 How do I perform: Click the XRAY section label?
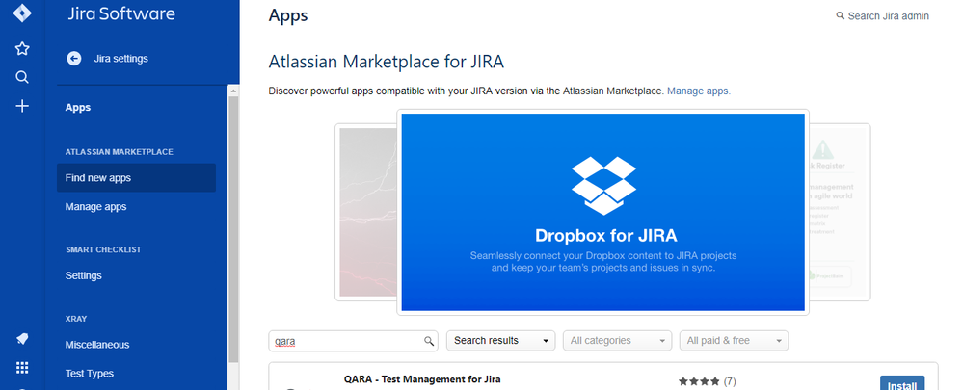click(76, 319)
